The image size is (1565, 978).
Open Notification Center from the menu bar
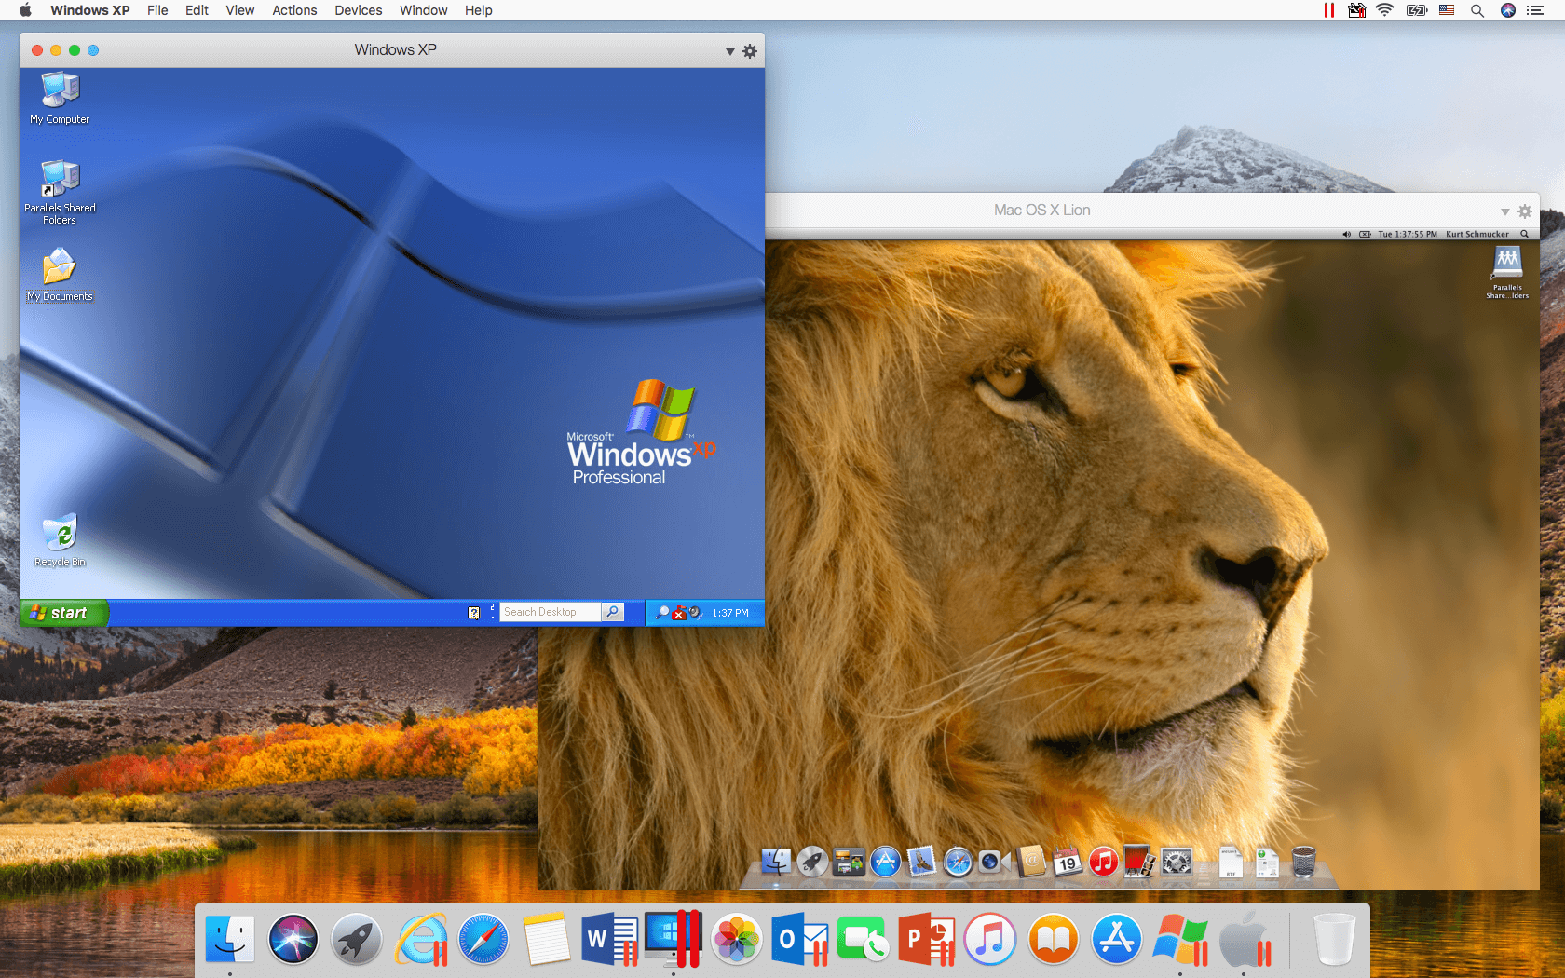click(x=1535, y=10)
